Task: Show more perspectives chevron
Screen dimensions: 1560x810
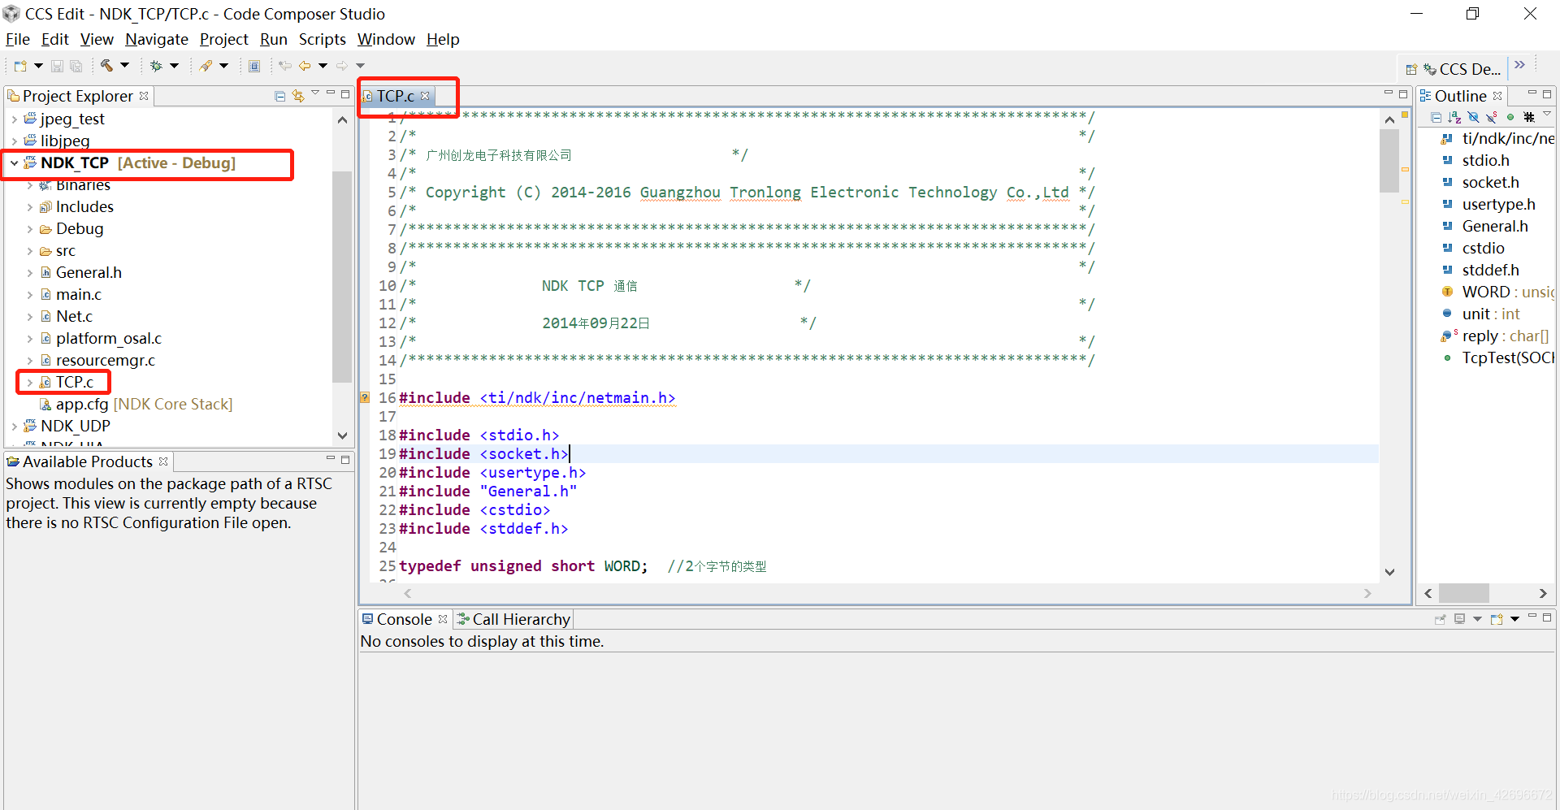Action: tap(1519, 65)
